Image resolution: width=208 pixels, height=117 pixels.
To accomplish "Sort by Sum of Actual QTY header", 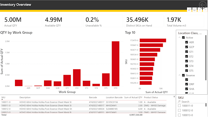I will coord(133,97).
